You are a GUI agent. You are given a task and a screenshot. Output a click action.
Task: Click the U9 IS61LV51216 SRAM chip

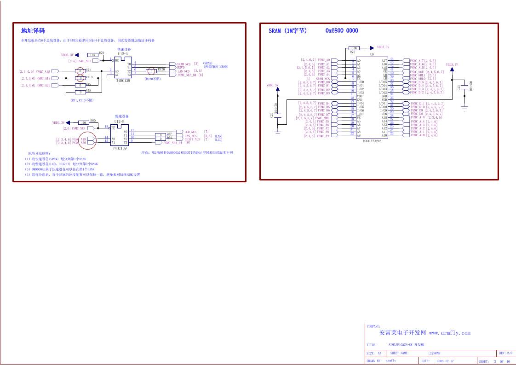click(372, 98)
